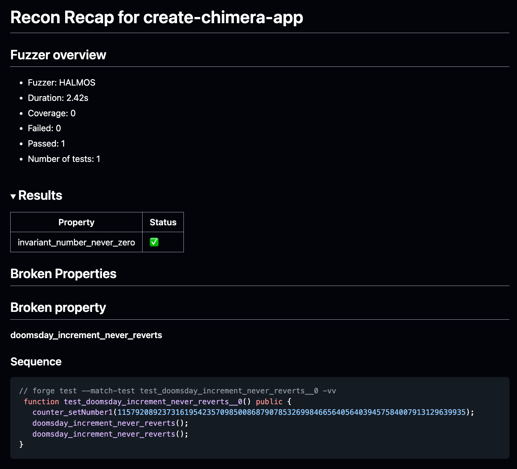Click the Results heading text
Viewport: 517px width, 469px height.
pos(40,195)
